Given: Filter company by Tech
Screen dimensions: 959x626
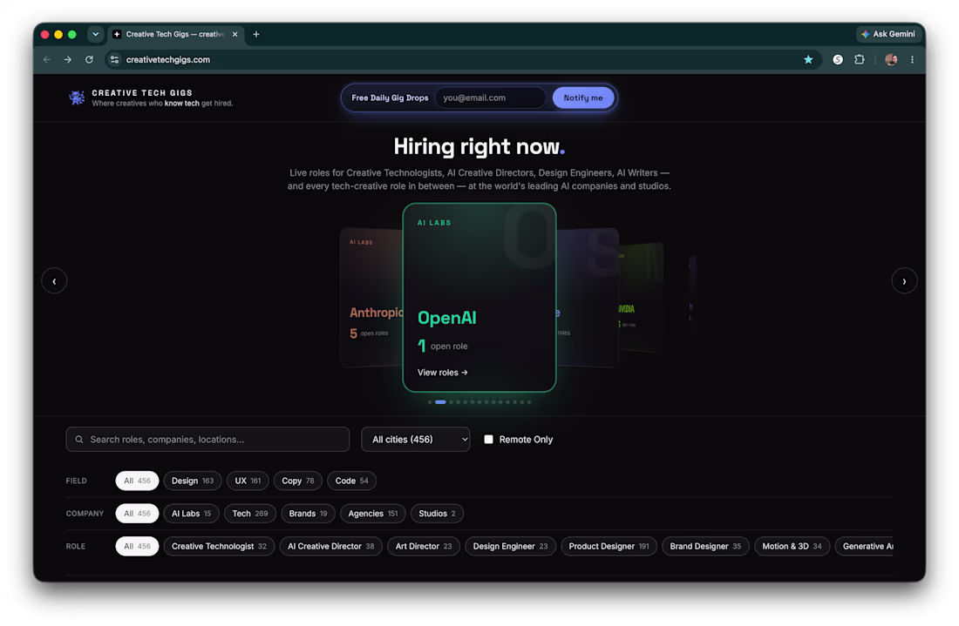Looking at the screenshot, I should [250, 514].
